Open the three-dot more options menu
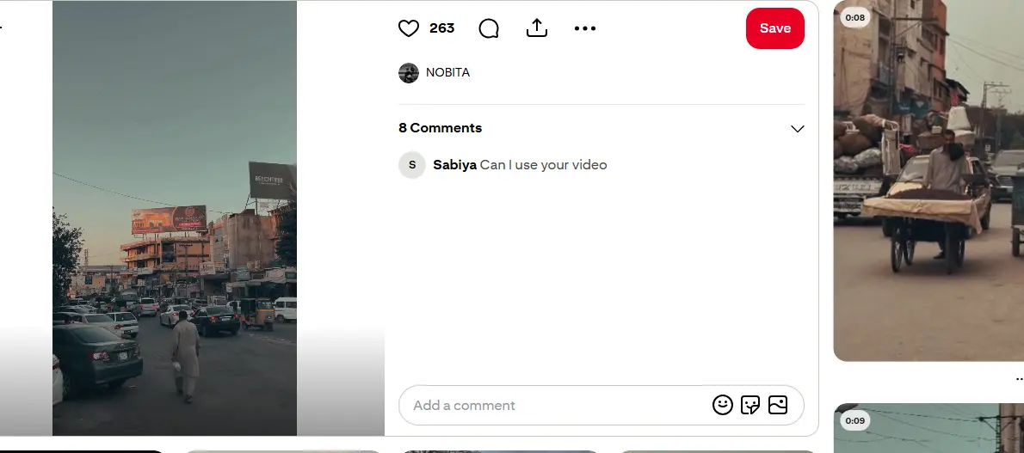Image resolution: width=1024 pixels, height=453 pixels. (x=584, y=28)
